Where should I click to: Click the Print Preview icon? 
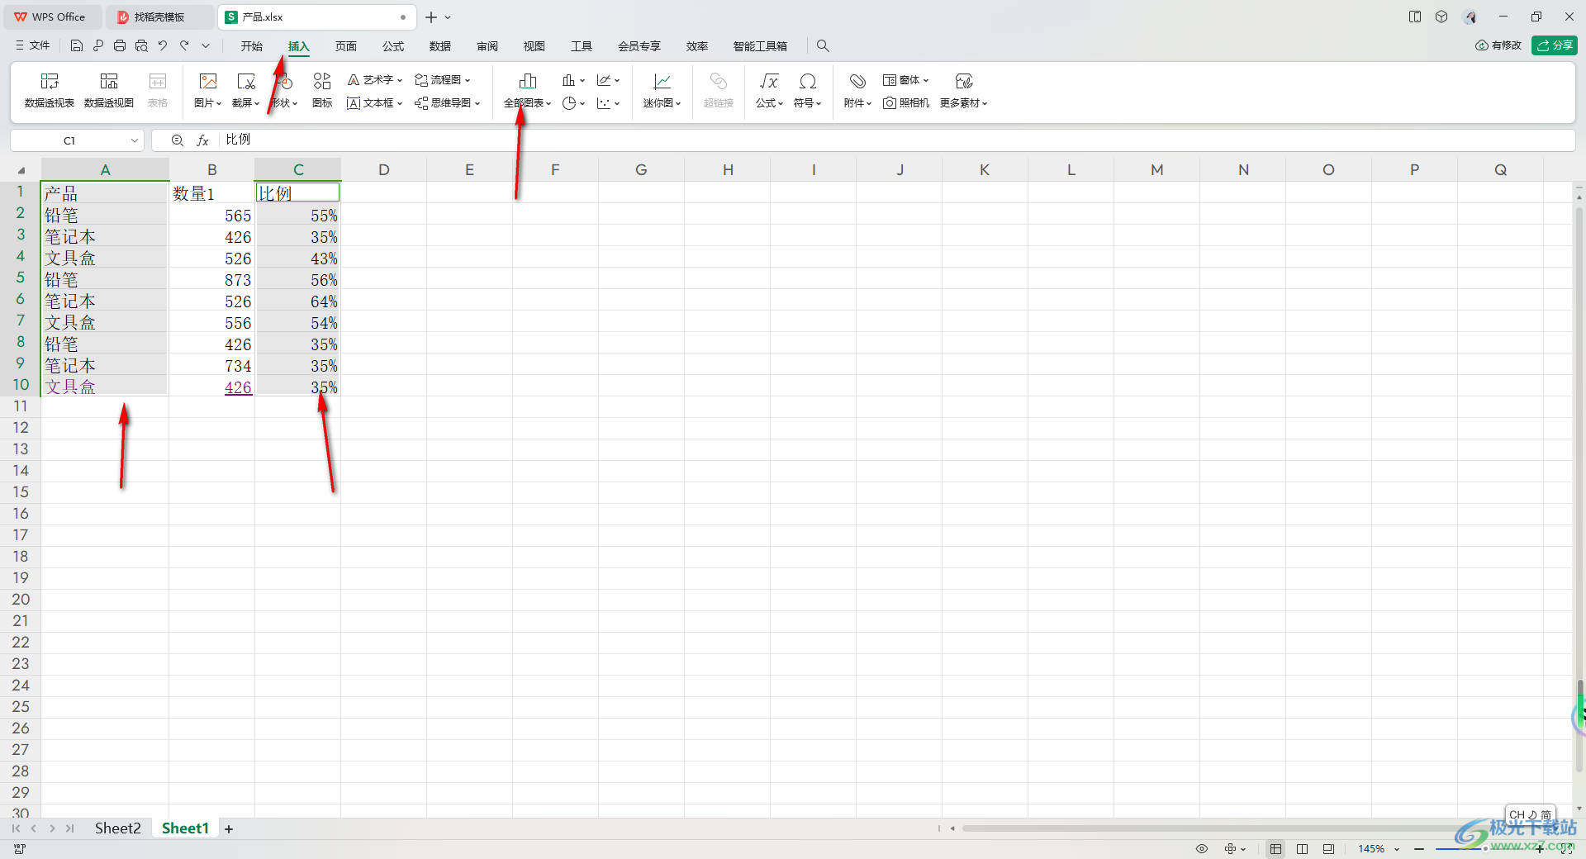click(141, 46)
